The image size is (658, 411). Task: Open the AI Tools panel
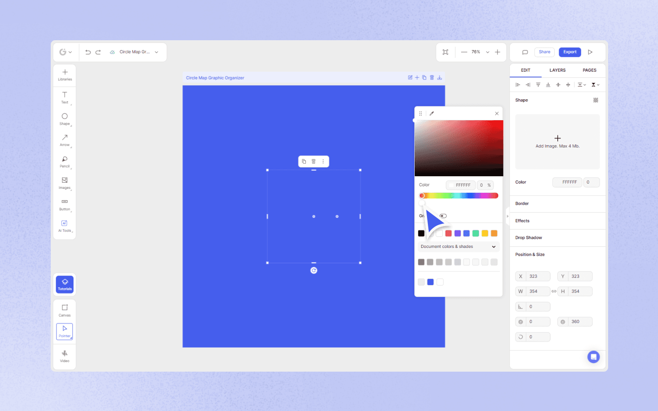[64, 226]
